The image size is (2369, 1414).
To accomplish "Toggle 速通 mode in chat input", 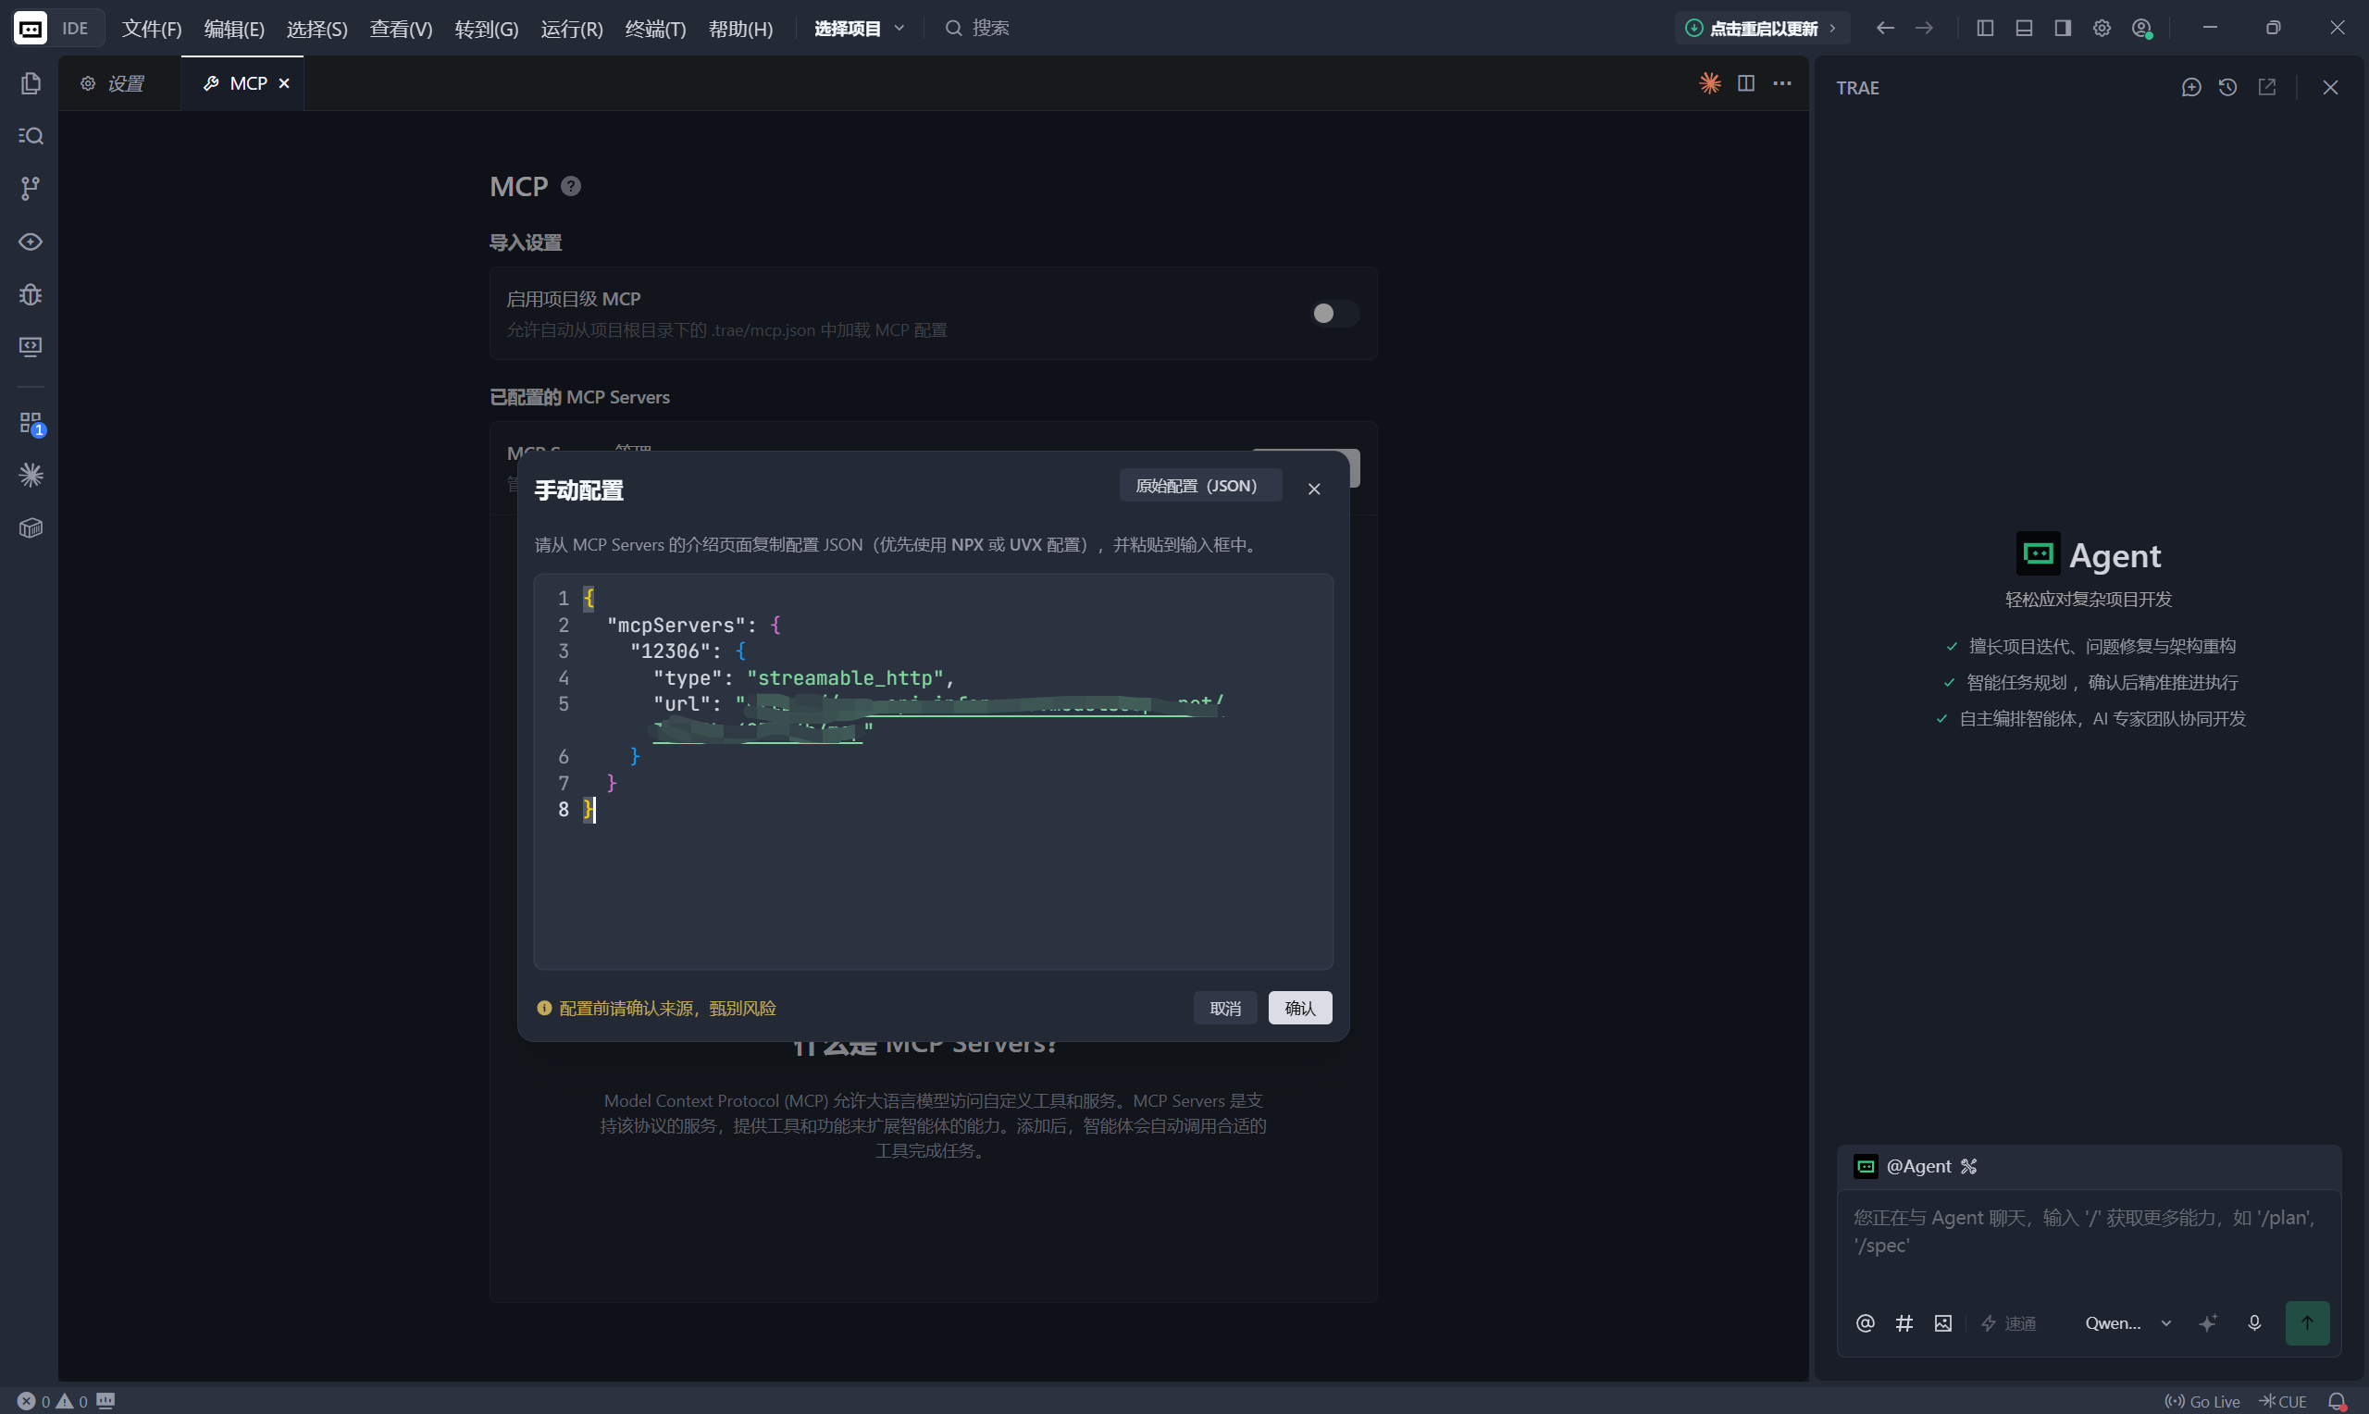I will pyautogui.click(x=2008, y=1322).
